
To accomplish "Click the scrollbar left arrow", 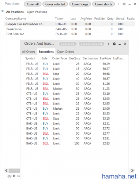I will coord(7,171).
